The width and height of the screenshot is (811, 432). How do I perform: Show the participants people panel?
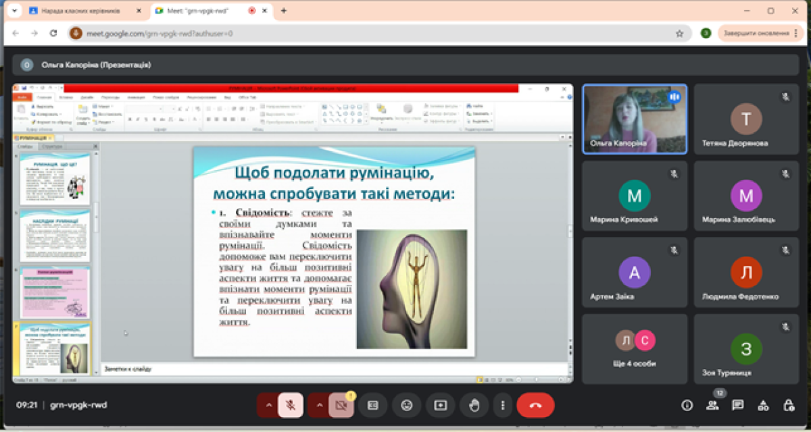(712, 405)
